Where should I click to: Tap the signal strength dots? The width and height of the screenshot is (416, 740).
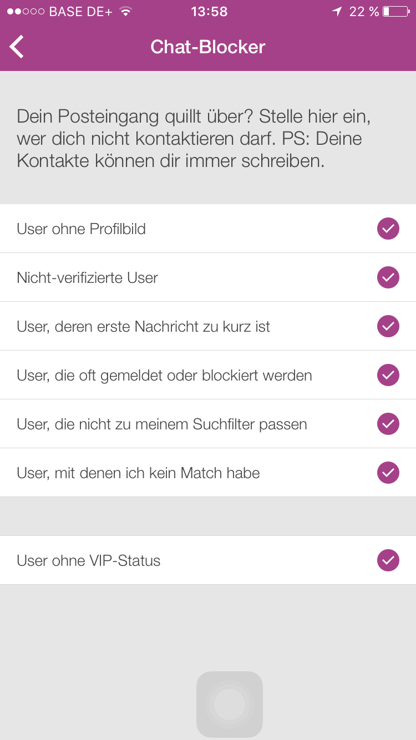click(x=26, y=12)
